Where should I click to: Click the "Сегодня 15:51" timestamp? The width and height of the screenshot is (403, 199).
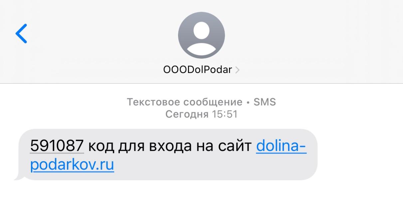click(x=201, y=114)
